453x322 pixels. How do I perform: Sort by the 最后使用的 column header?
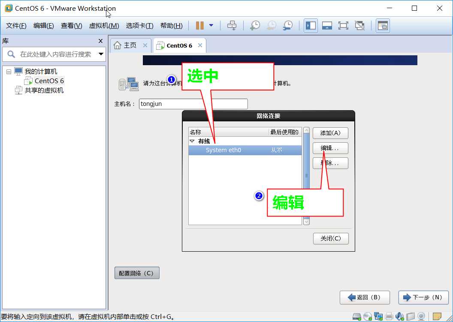[x=285, y=132]
